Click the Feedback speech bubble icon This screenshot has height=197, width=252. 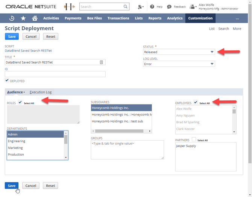click(169, 6)
